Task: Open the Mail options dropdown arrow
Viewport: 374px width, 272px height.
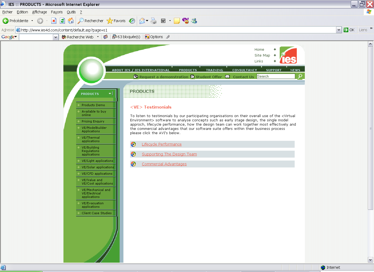Action: (147, 21)
